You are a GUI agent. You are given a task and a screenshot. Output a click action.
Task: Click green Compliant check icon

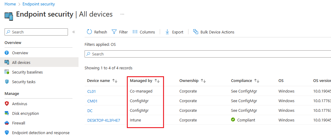[233, 120]
